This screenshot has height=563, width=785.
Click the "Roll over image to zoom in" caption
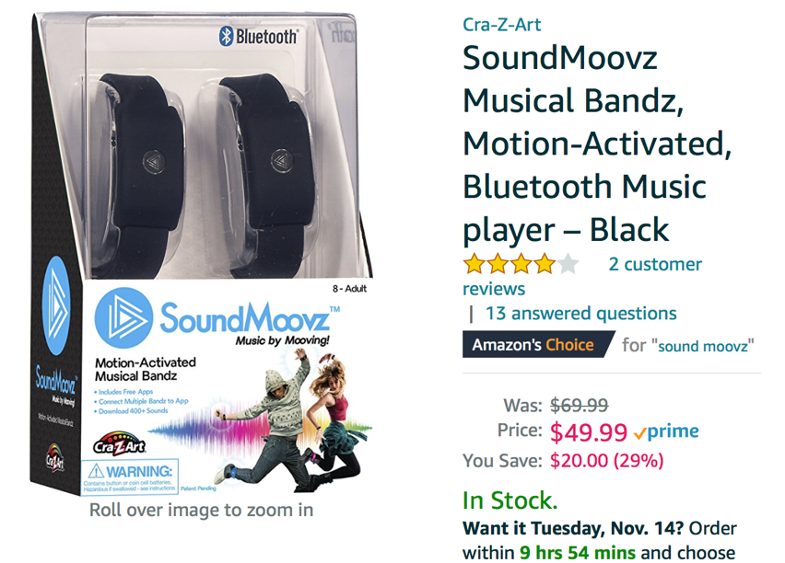pos(201,510)
